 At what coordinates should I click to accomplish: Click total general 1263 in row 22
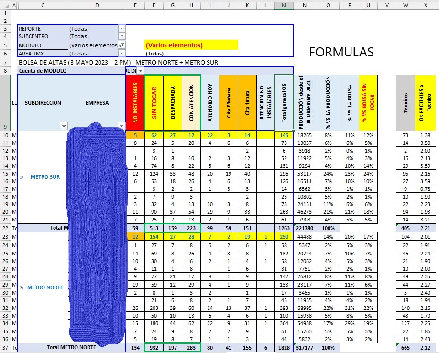tap(284, 228)
